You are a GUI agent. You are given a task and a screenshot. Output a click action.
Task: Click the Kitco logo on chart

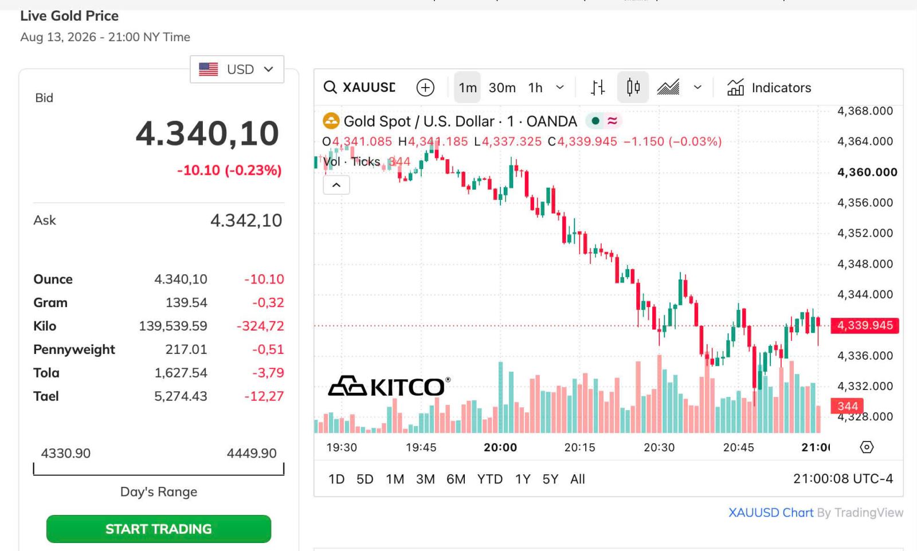tap(389, 387)
